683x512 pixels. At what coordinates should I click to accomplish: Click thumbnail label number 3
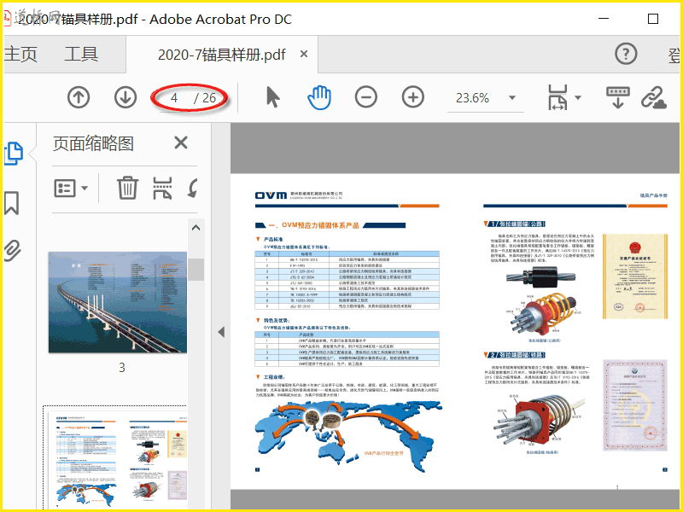(122, 368)
